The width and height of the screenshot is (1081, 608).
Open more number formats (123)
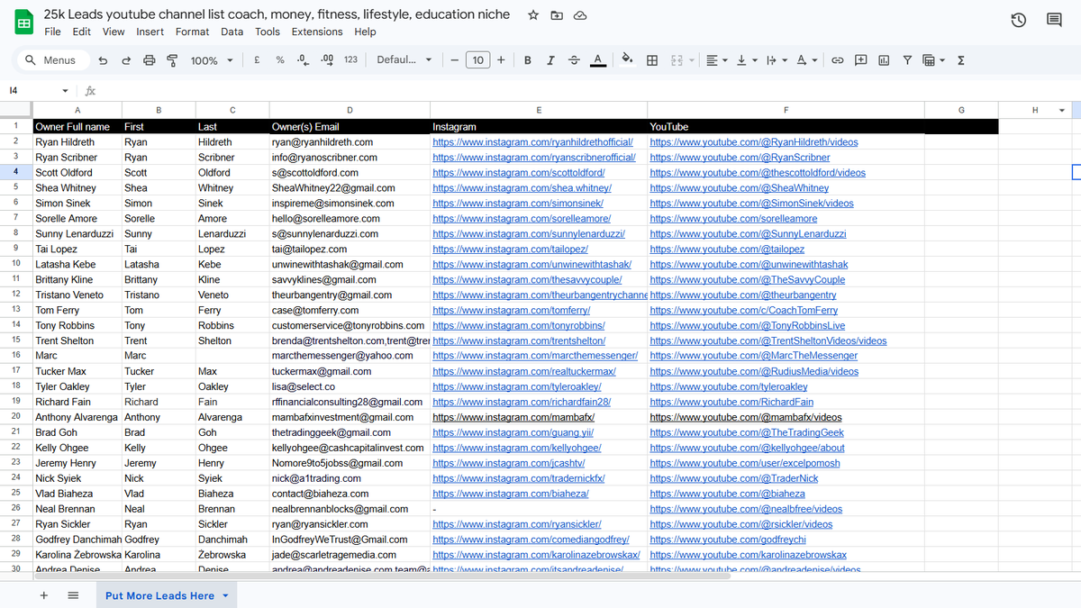tap(350, 60)
